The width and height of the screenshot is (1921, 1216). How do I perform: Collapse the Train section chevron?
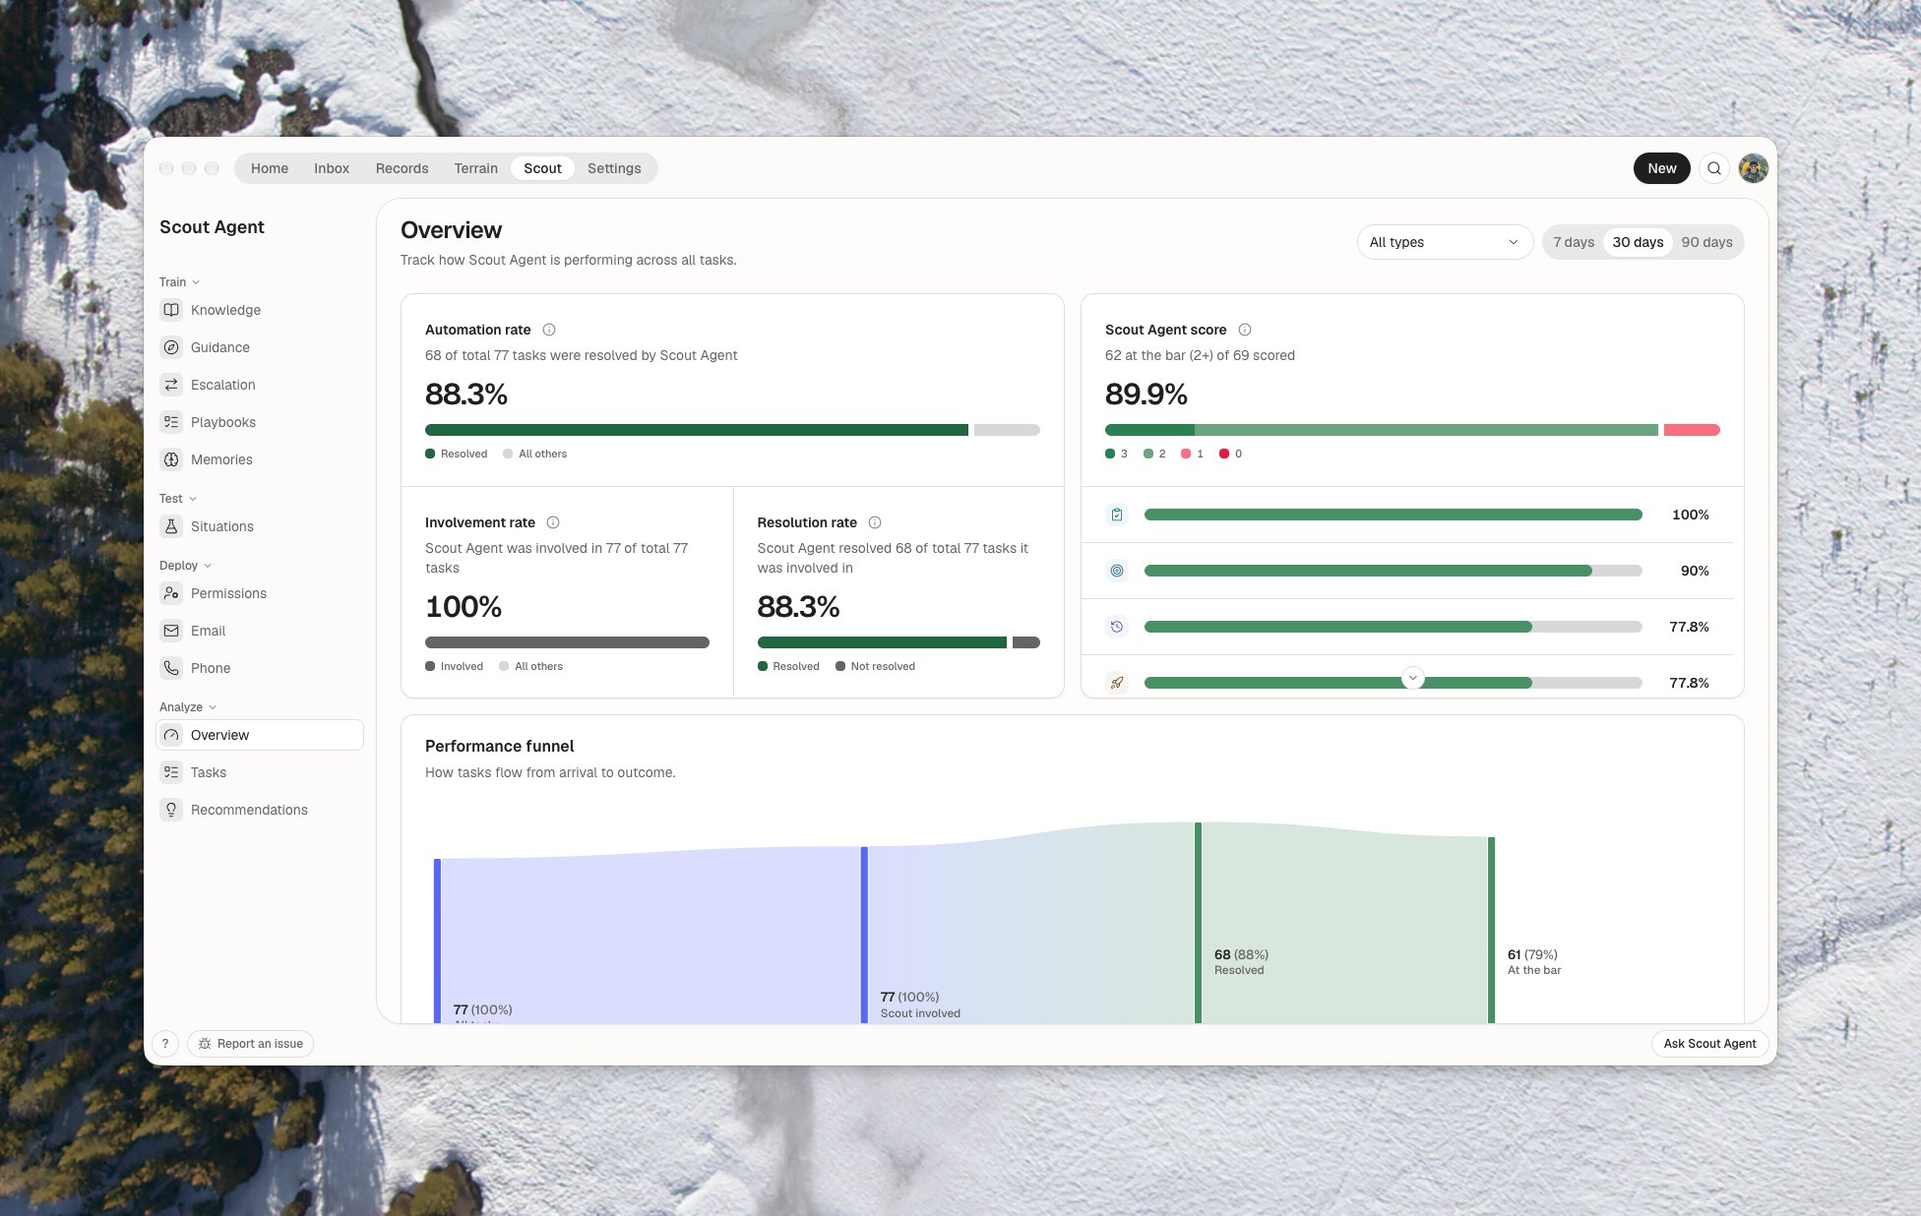tap(196, 282)
